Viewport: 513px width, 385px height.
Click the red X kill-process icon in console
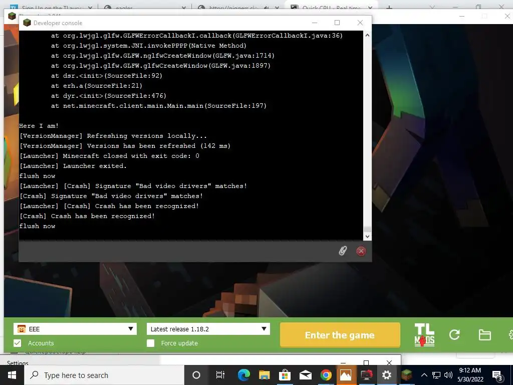coord(361,251)
